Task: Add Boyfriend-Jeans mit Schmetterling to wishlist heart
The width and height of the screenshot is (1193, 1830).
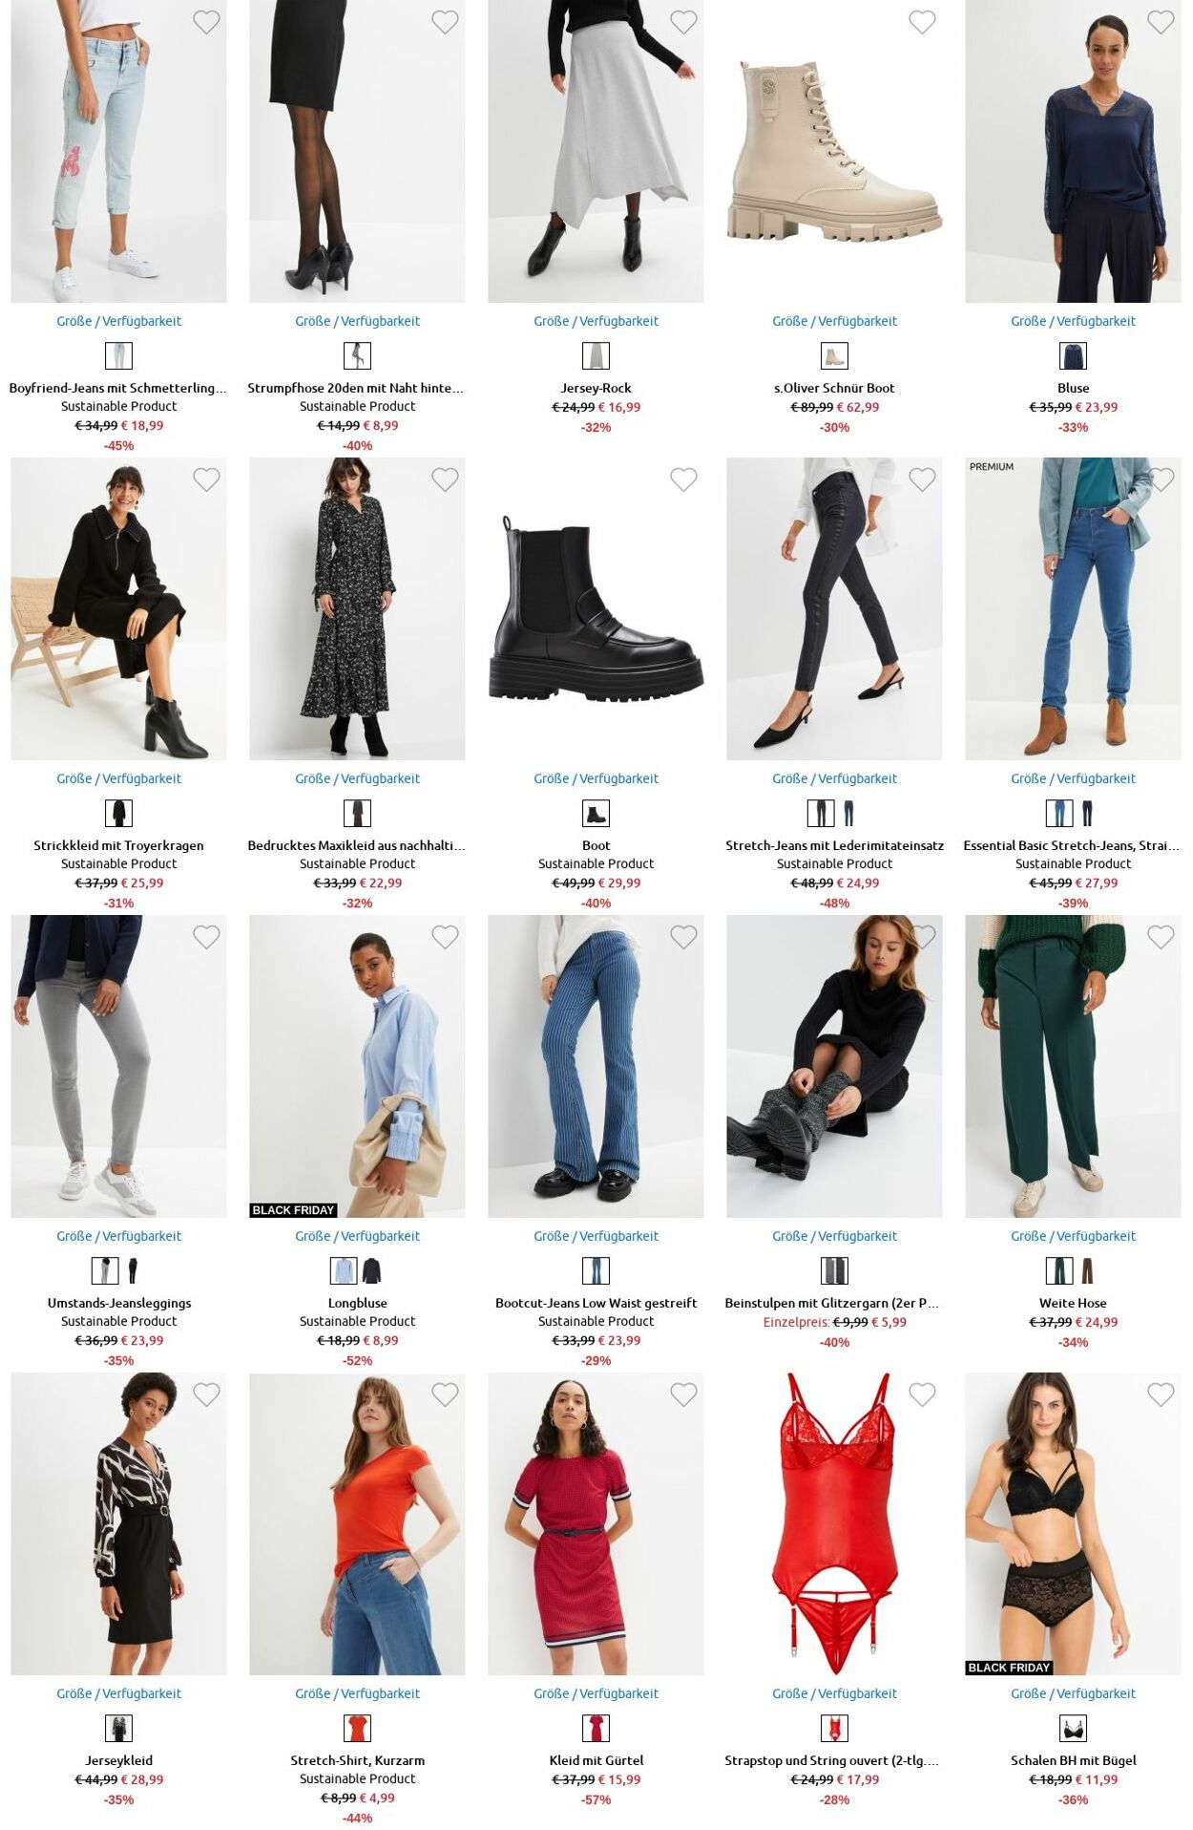Action: point(206,22)
